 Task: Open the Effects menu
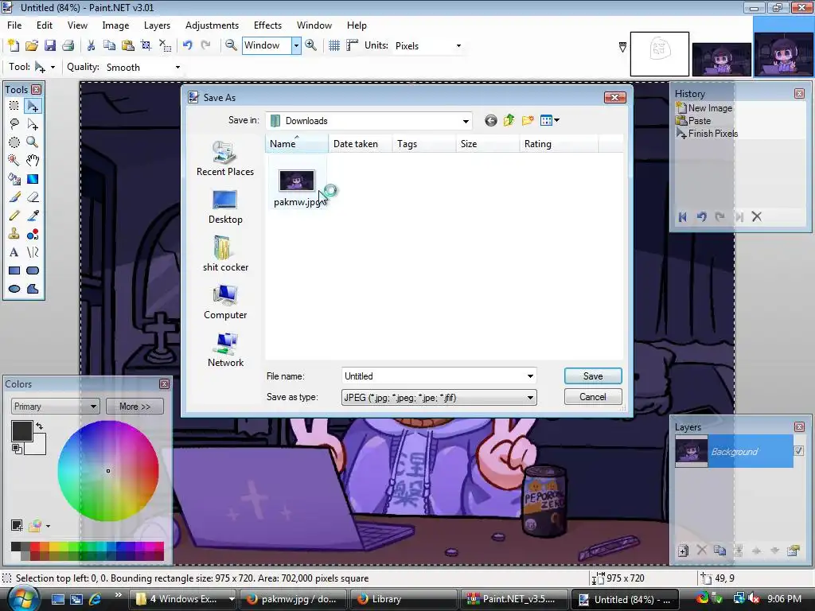pyautogui.click(x=267, y=25)
